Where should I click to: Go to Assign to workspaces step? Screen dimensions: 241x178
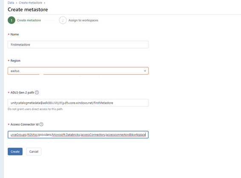83,20
